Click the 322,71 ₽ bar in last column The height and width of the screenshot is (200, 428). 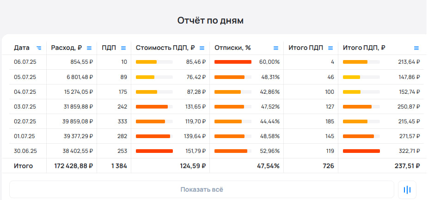(x=361, y=151)
